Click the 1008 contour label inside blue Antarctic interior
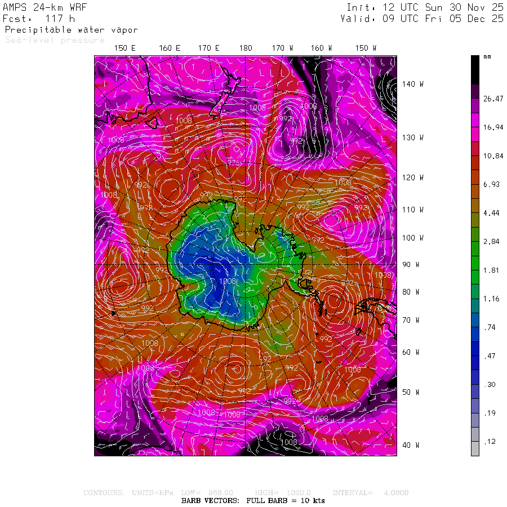 coord(228,281)
